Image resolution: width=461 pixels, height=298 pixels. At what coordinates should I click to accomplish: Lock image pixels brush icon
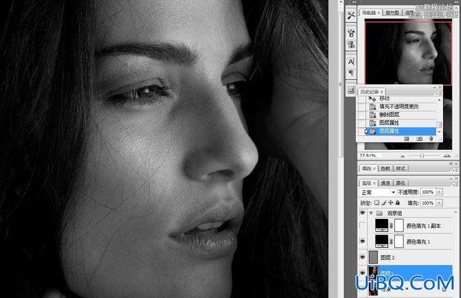(384, 203)
